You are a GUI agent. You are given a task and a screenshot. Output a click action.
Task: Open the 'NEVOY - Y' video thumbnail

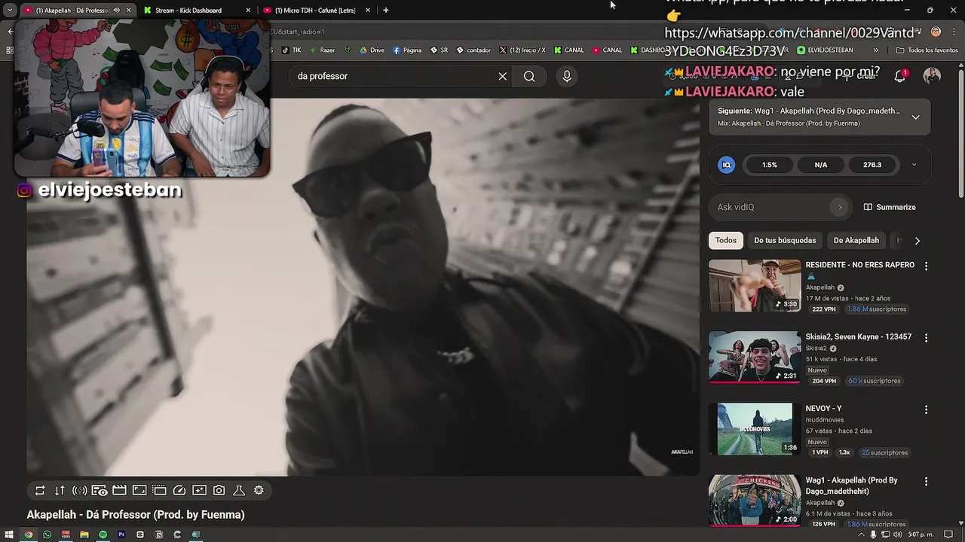pos(755,428)
